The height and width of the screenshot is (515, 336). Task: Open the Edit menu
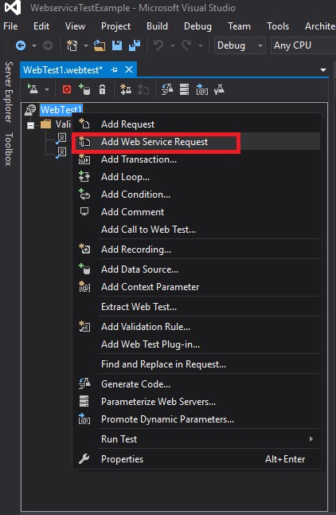point(41,26)
